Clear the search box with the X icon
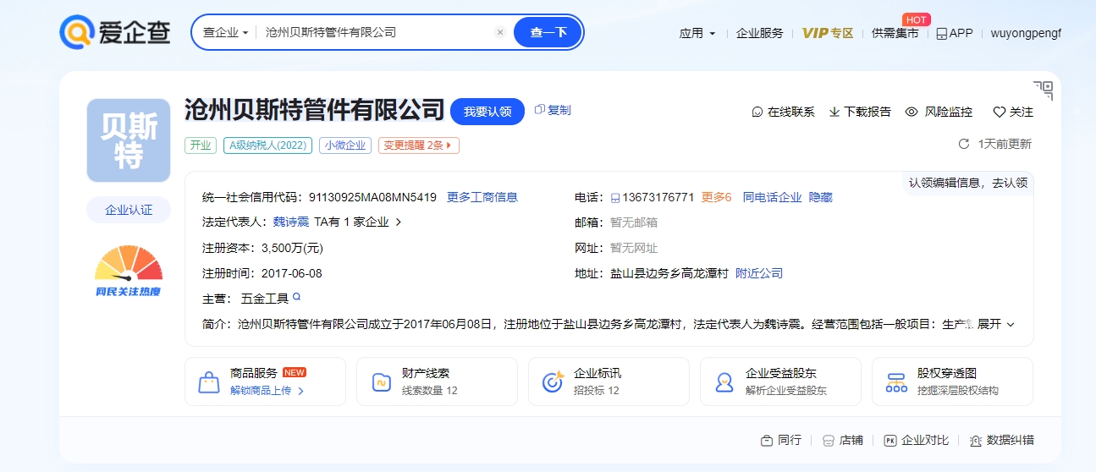Image resolution: width=1096 pixels, height=472 pixels. click(500, 32)
